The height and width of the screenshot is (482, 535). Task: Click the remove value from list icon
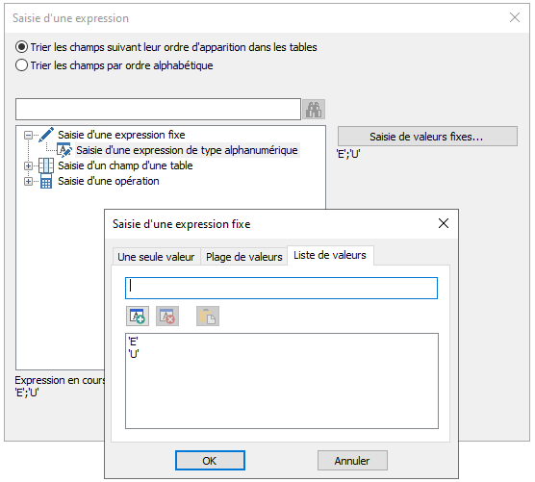tap(167, 317)
